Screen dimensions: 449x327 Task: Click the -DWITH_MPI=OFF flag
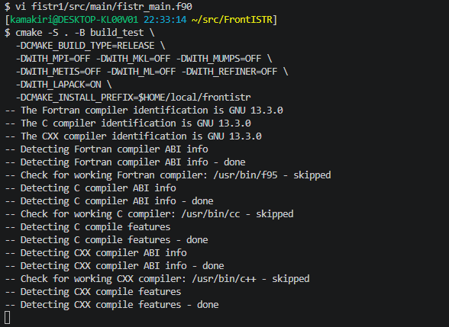(53, 59)
